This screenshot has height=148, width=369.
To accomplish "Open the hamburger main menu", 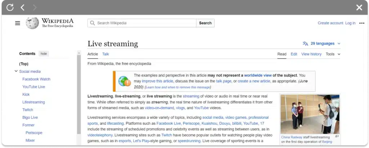I will pyautogui.click(x=18, y=23).
